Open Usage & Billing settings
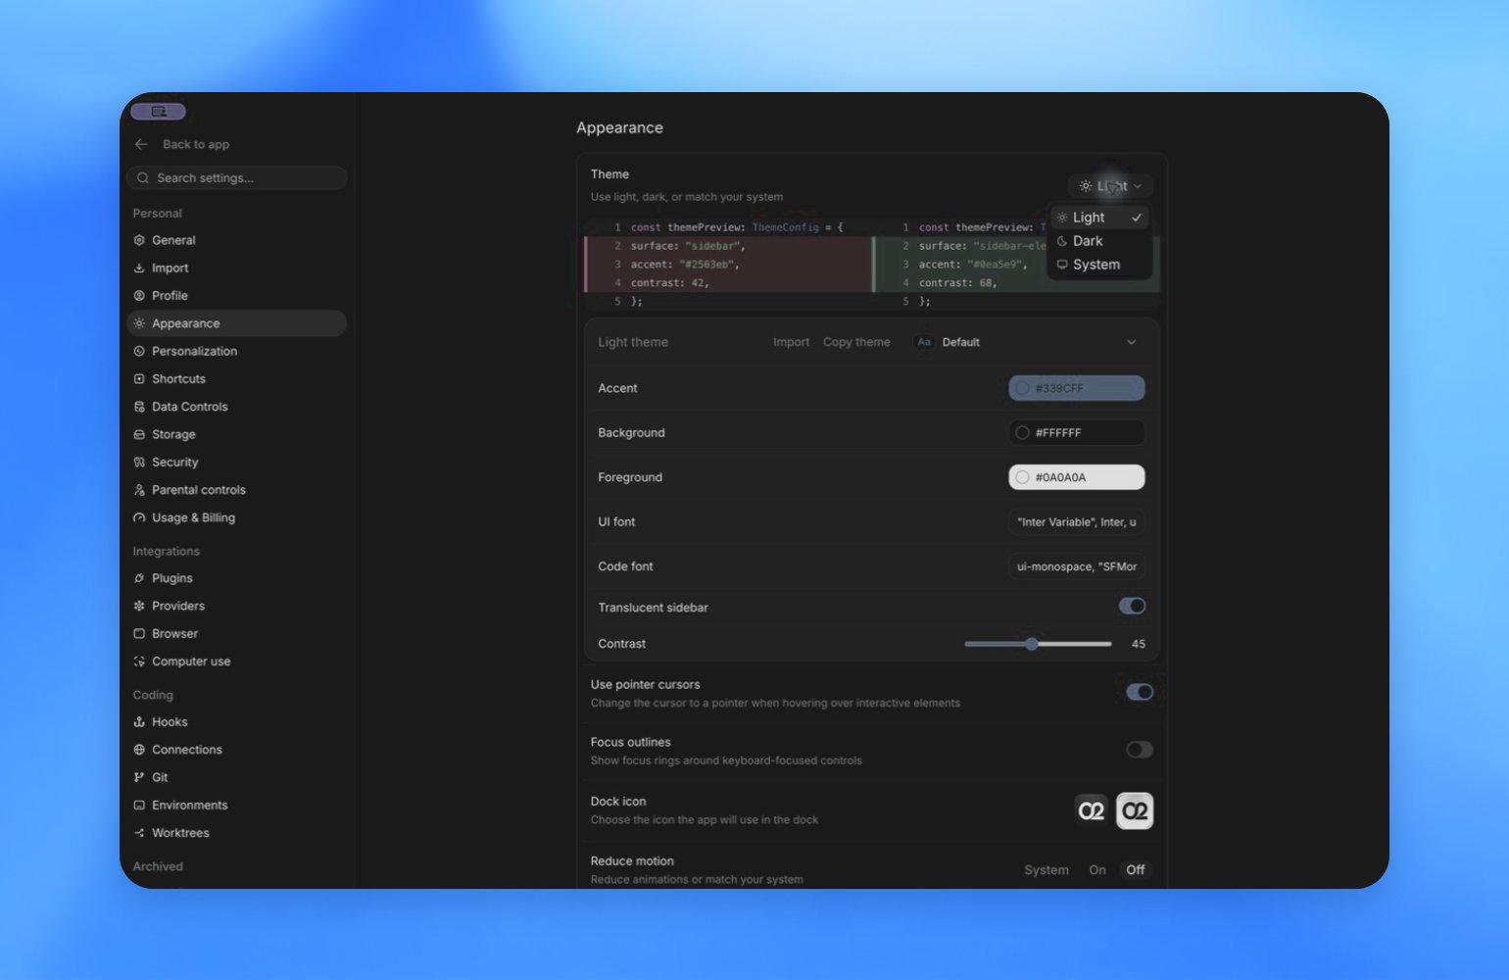This screenshot has height=980, width=1509. 236,517
